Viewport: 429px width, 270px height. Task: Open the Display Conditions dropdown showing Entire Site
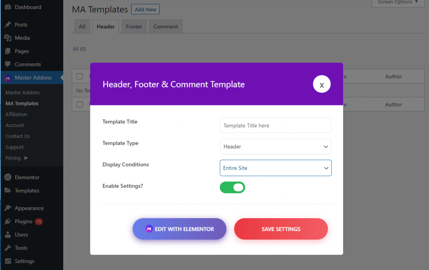click(275, 168)
